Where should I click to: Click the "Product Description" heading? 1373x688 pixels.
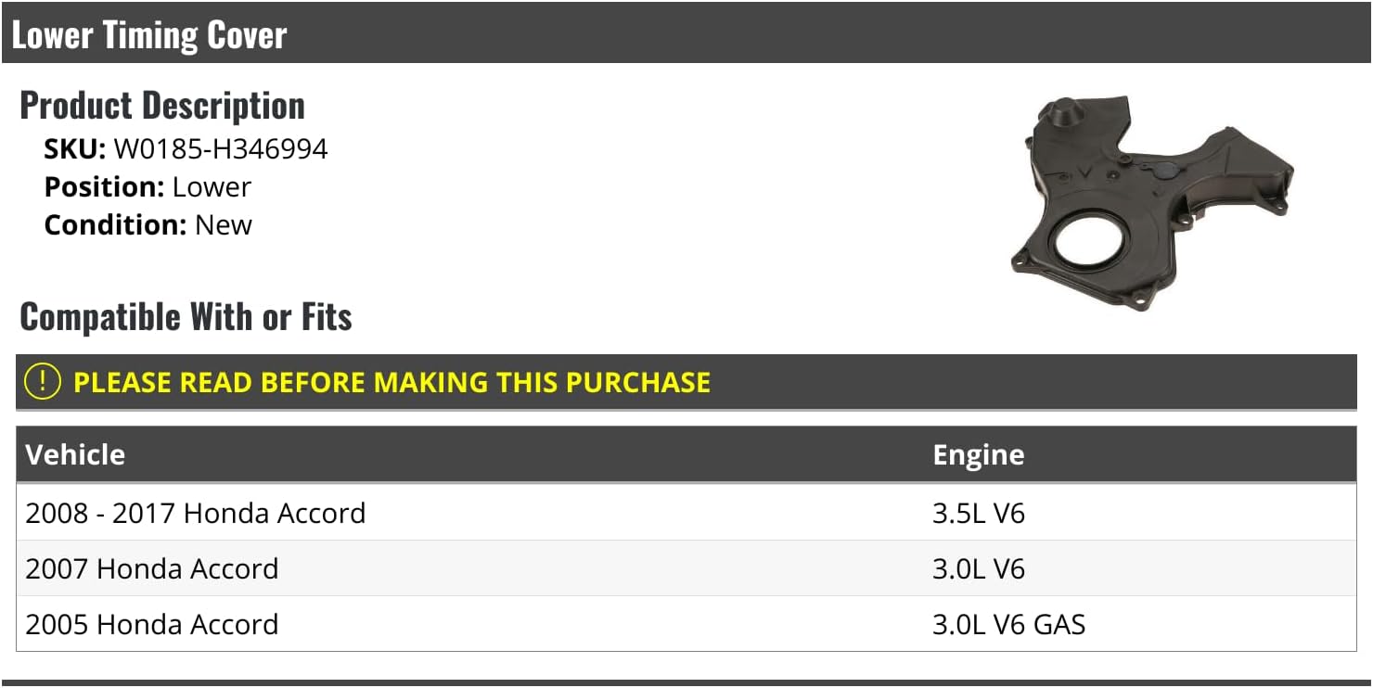tap(162, 106)
